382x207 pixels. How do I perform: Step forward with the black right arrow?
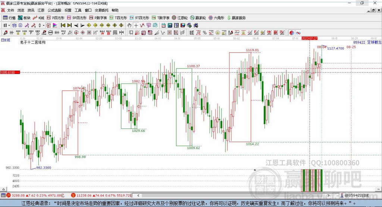(82, 25)
